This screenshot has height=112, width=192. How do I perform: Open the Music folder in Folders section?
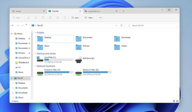pos(43,47)
